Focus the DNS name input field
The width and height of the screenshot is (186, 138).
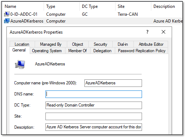click(x=94, y=94)
